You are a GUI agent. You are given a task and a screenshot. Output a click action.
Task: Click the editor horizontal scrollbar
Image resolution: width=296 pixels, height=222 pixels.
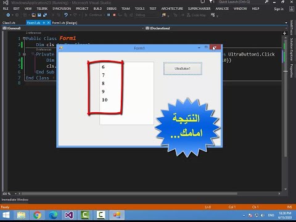tap(129, 194)
